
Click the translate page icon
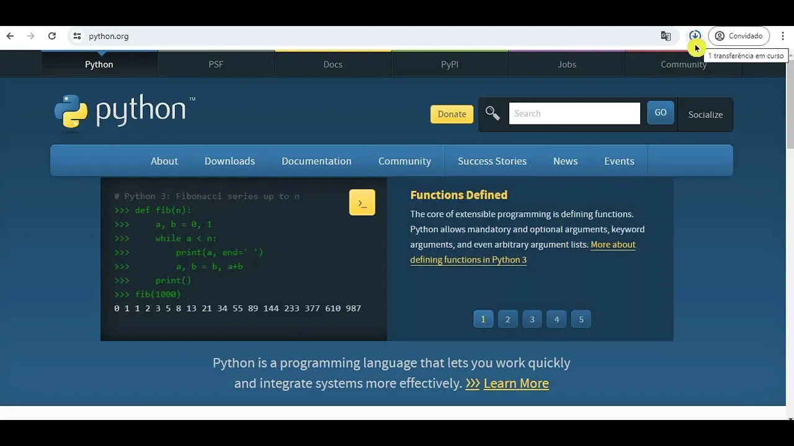[666, 36]
